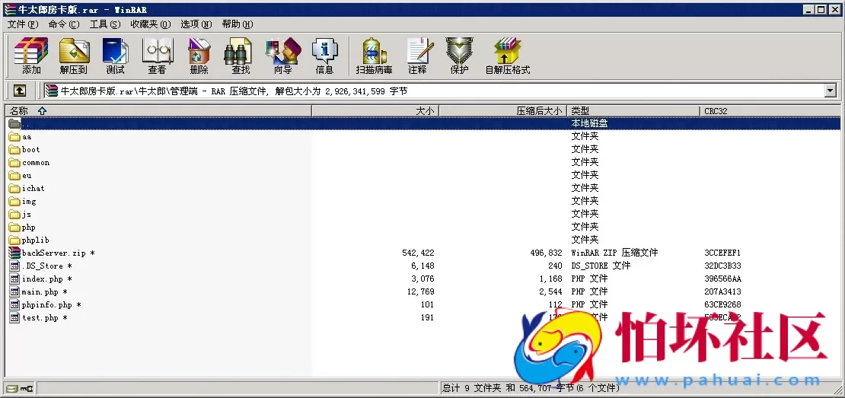Start 扫描病毒 (Virus Scan)
The height and width of the screenshot is (398, 845).
coord(374,56)
